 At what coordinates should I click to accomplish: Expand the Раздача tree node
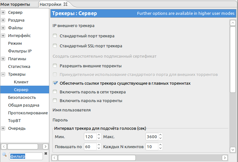3,20
